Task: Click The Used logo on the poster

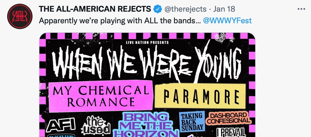Action: point(96,126)
